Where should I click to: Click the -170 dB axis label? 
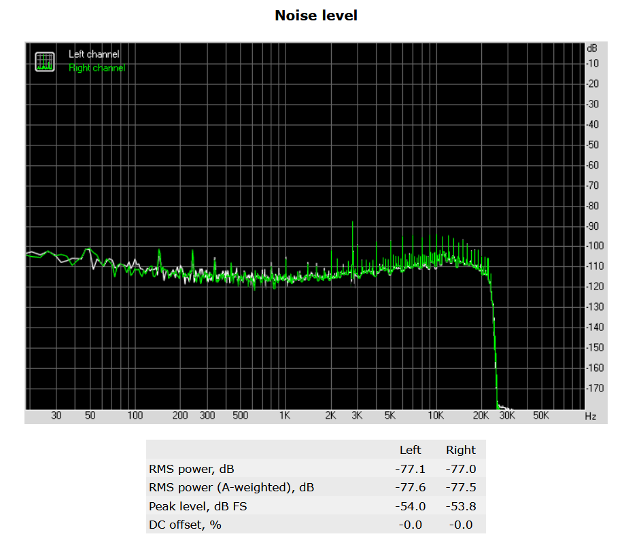click(595, 388)
